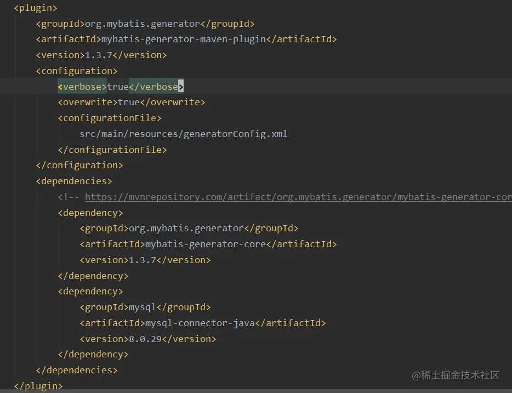Click the <groupId>mysql</groupId> line
This screenshot has height=393, width=512.
[145, 307]
